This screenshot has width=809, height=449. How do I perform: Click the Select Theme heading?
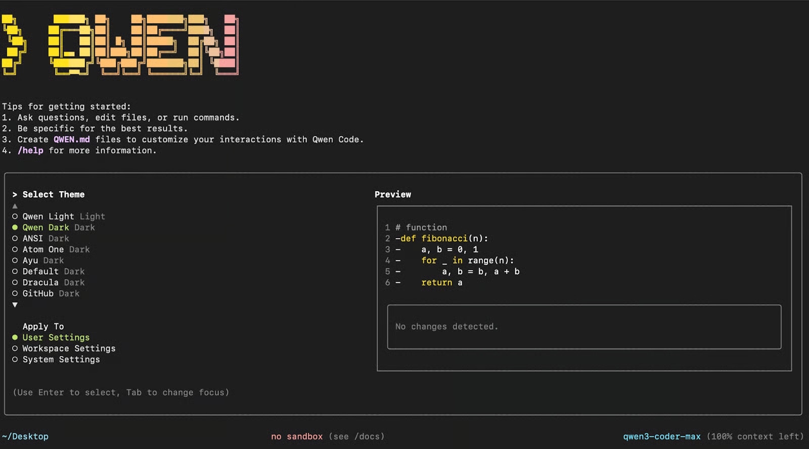54,195
